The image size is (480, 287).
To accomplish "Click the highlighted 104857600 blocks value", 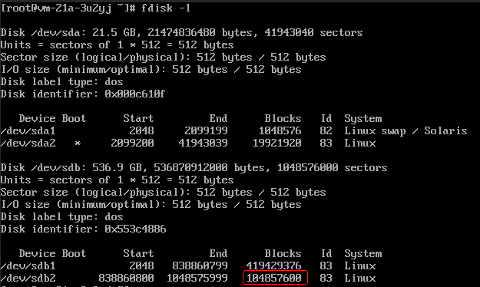I will click(x=273, y=278).
